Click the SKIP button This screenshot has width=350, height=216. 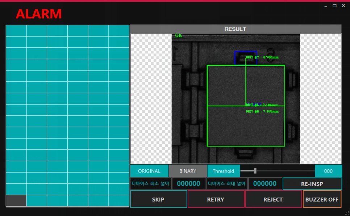(x=158, y=199)
